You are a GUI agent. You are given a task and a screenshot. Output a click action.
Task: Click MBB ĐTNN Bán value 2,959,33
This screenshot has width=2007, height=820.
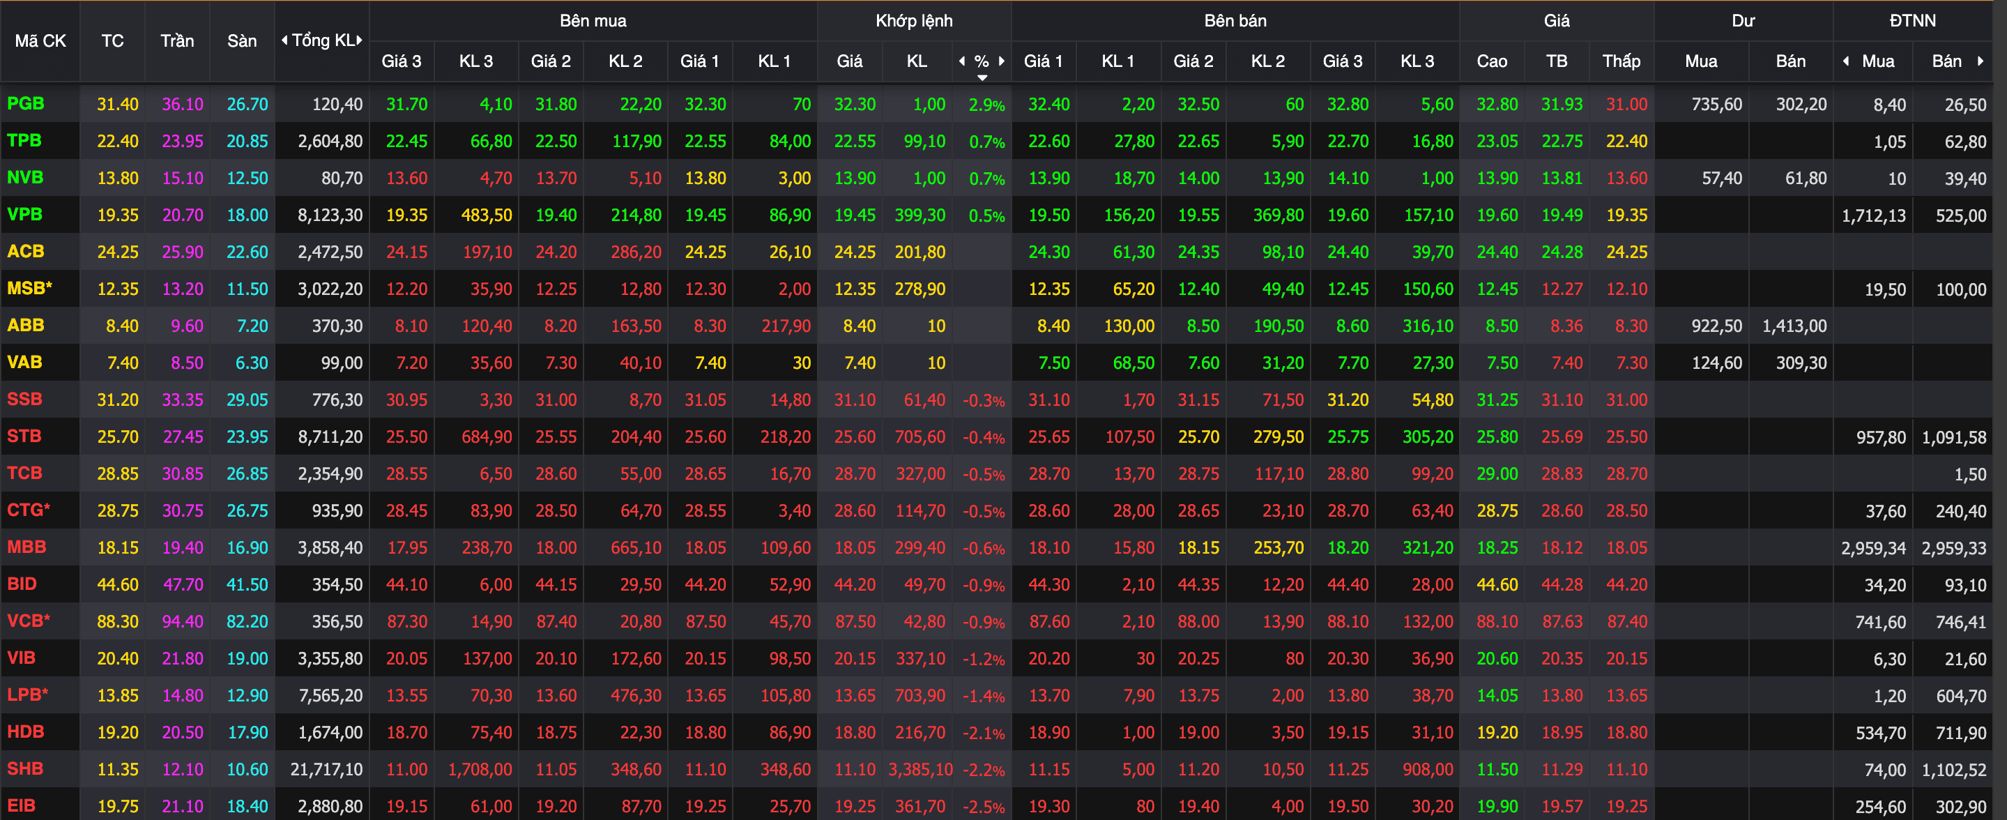pyautogui.click(x=1954, y=548)
